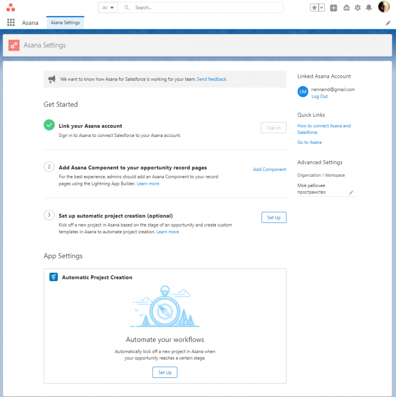The height and width of the screenshot is (397, 396).
Task: Click the favorites star icon
Action: (314, 8)
